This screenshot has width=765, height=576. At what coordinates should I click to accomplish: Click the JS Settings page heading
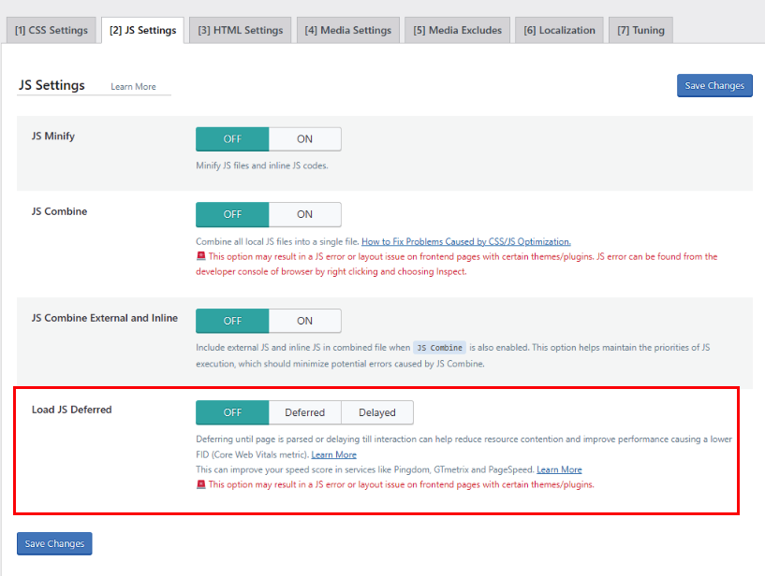pos(51,85)
